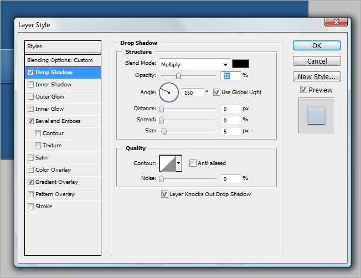Open Blending Options: Custom panel
The height and width of the screenshot is (278, 361).
coord(63,60)
